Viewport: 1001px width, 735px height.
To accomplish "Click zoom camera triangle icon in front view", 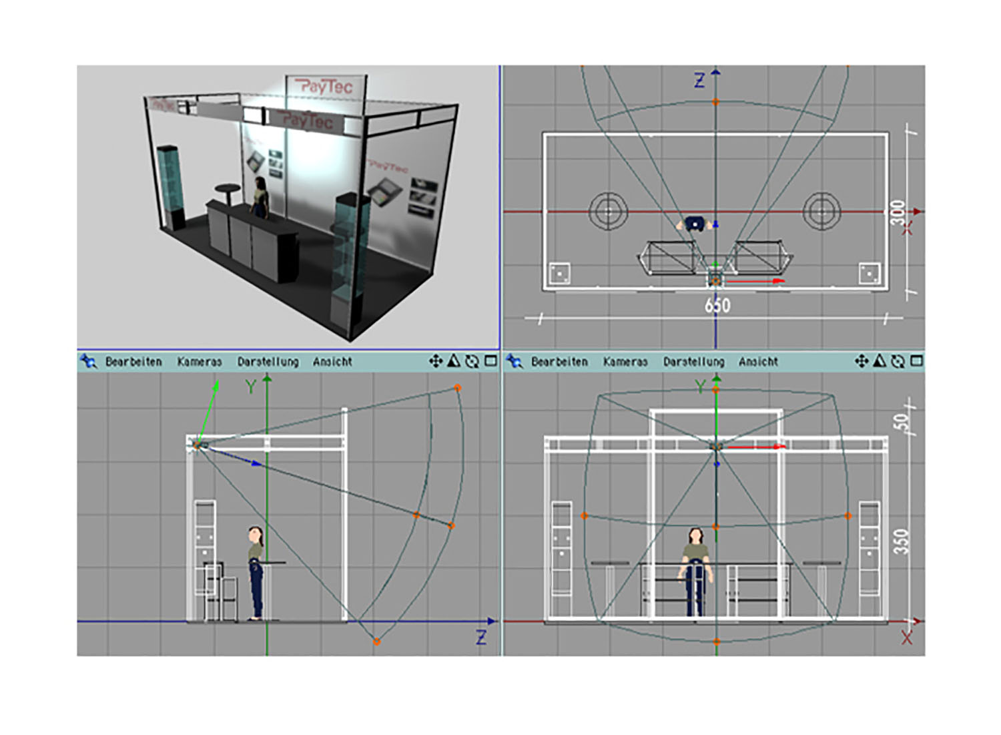I will coord(880,361).
